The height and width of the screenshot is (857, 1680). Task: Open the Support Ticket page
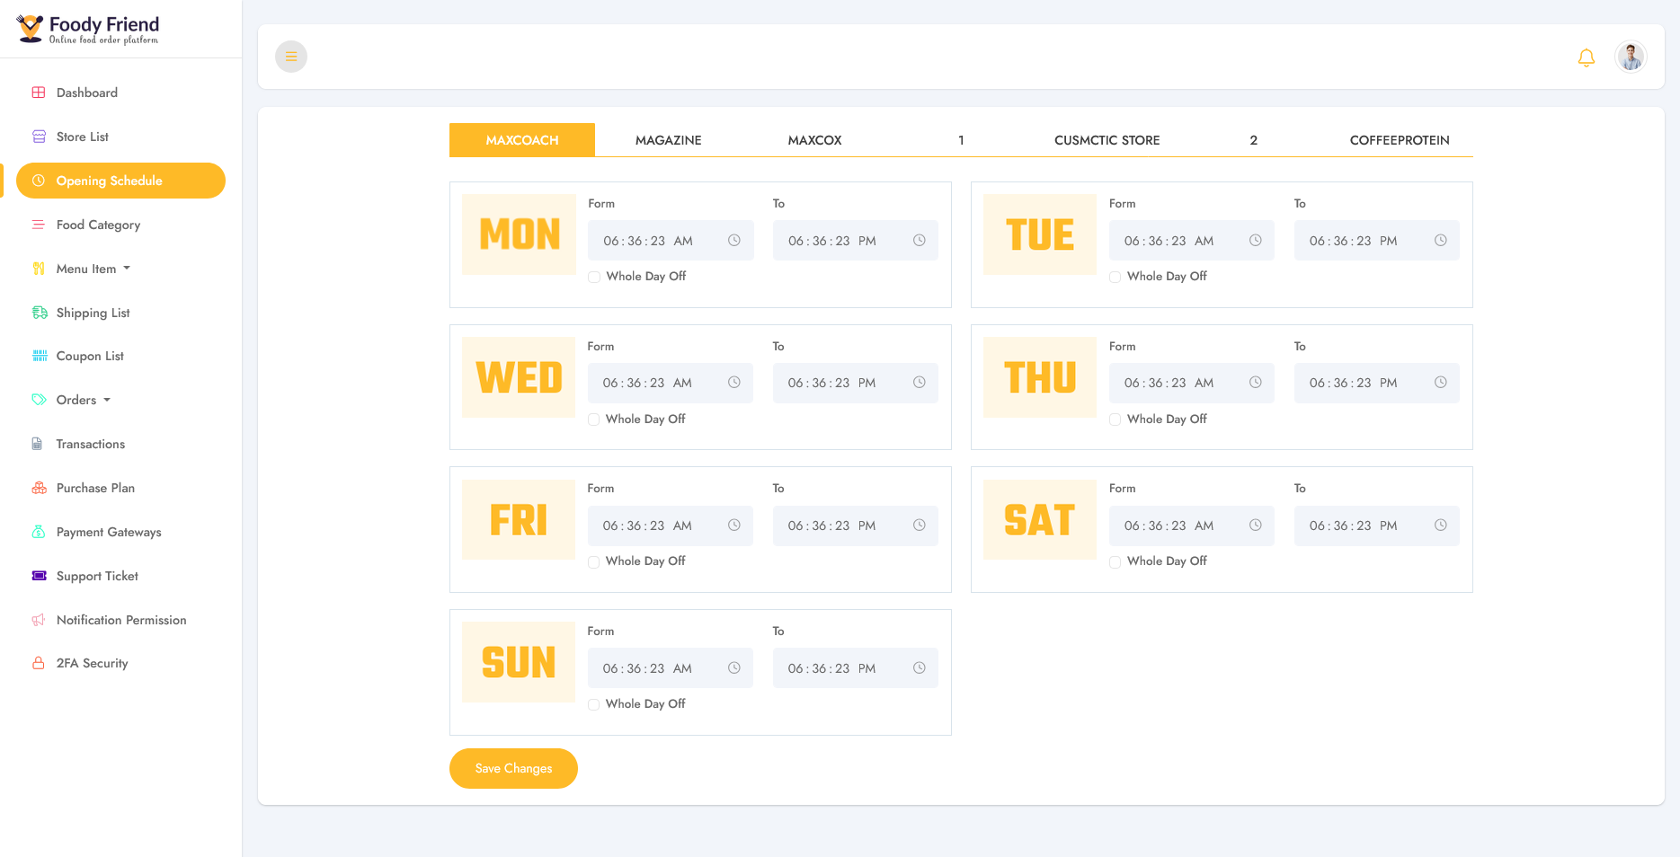click(x=97, y=576)
